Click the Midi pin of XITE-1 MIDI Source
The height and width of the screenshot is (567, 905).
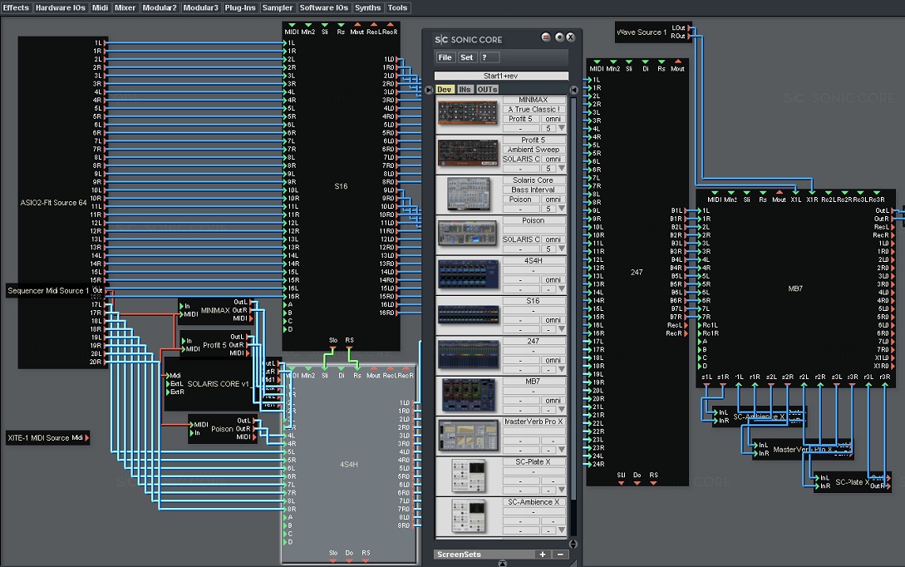(x=87, y=438)
